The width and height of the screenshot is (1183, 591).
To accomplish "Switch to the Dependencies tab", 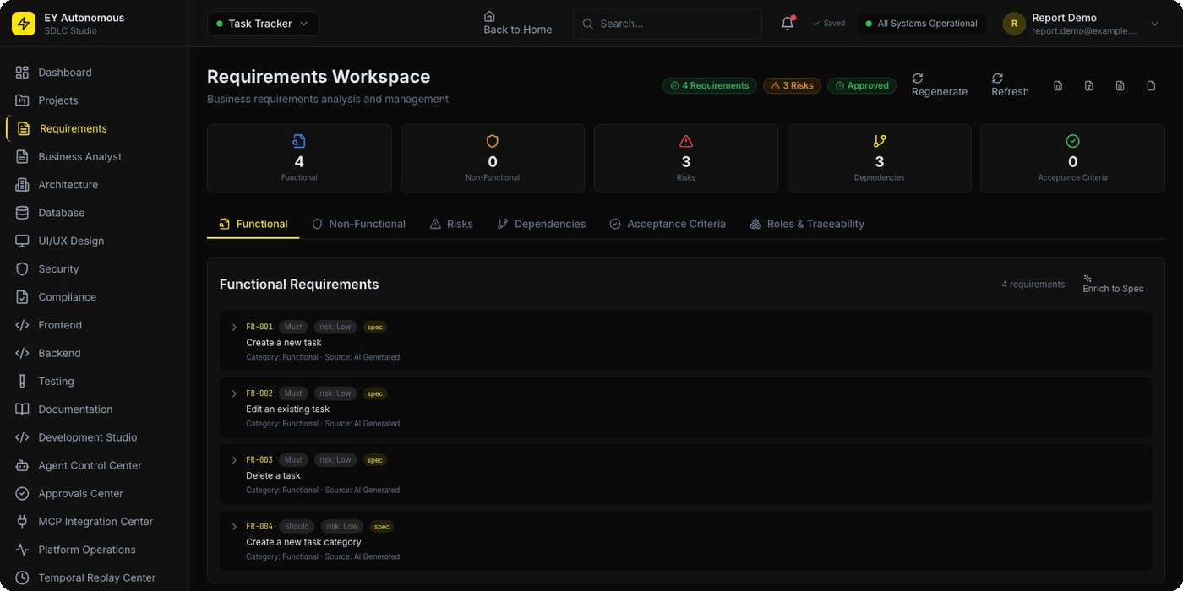I will click(x=542, y=224).
